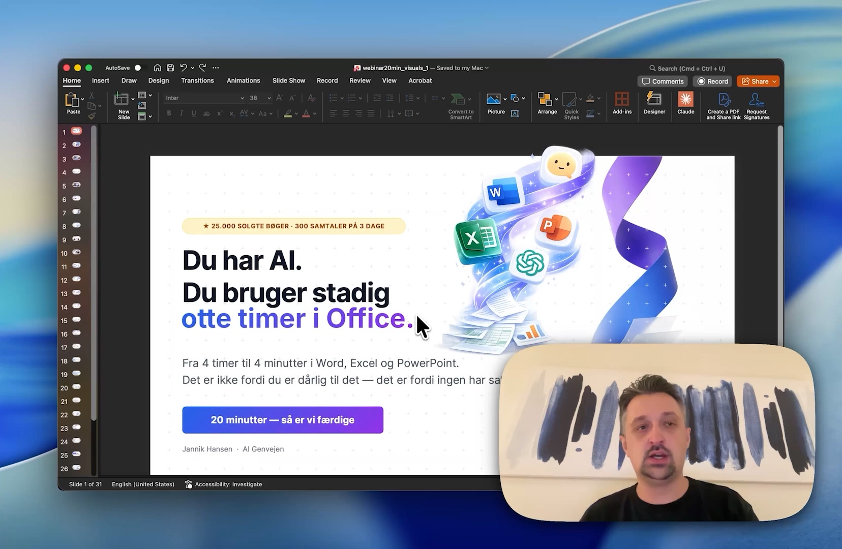This screenshot has width=842, height=549.
Task: Toggle Superscript formatting
Action: (x=219, y=113)
